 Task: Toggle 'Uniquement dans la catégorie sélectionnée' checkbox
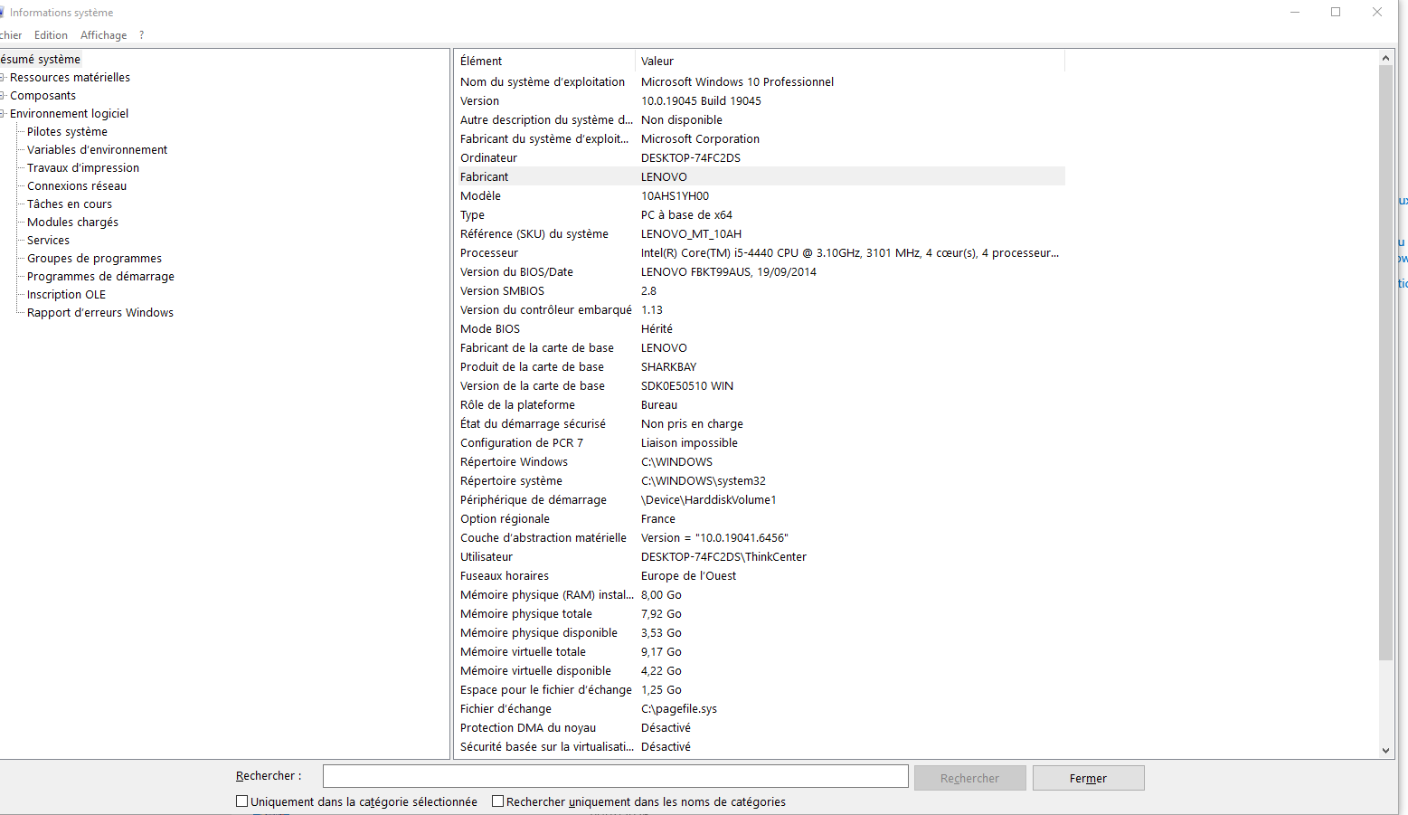[241, 801]
